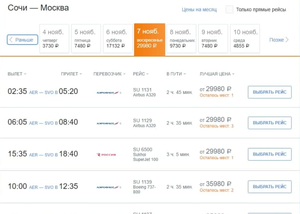
Task: Pick the November 6 Saturday date tab
Action: [117, 39]
